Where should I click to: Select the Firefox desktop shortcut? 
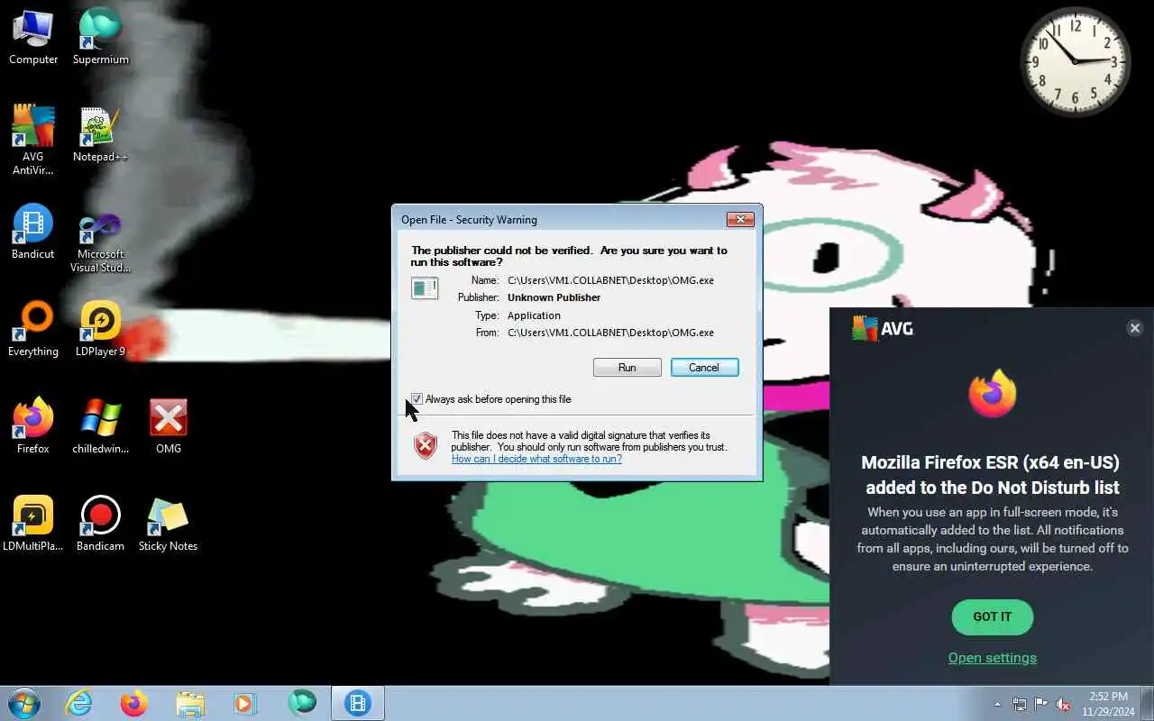(x=33, y=425)
